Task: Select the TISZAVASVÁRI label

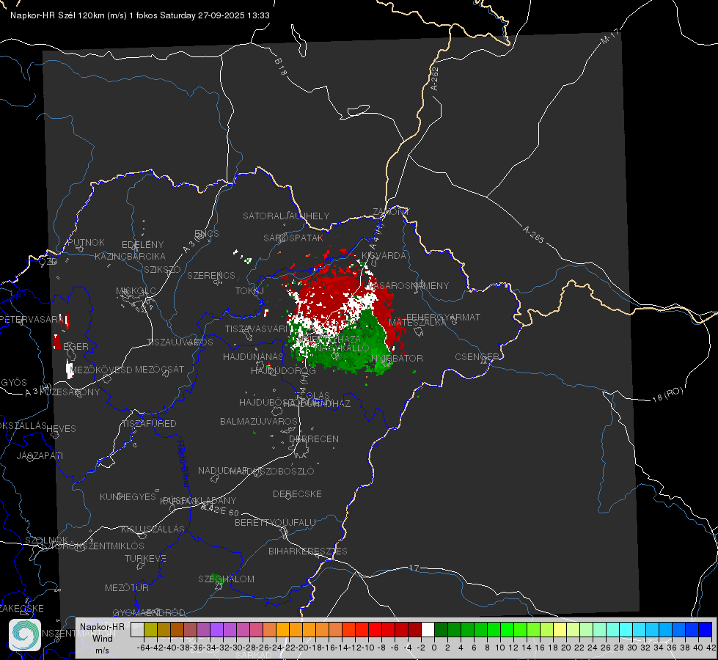Action: coord(257,329)
